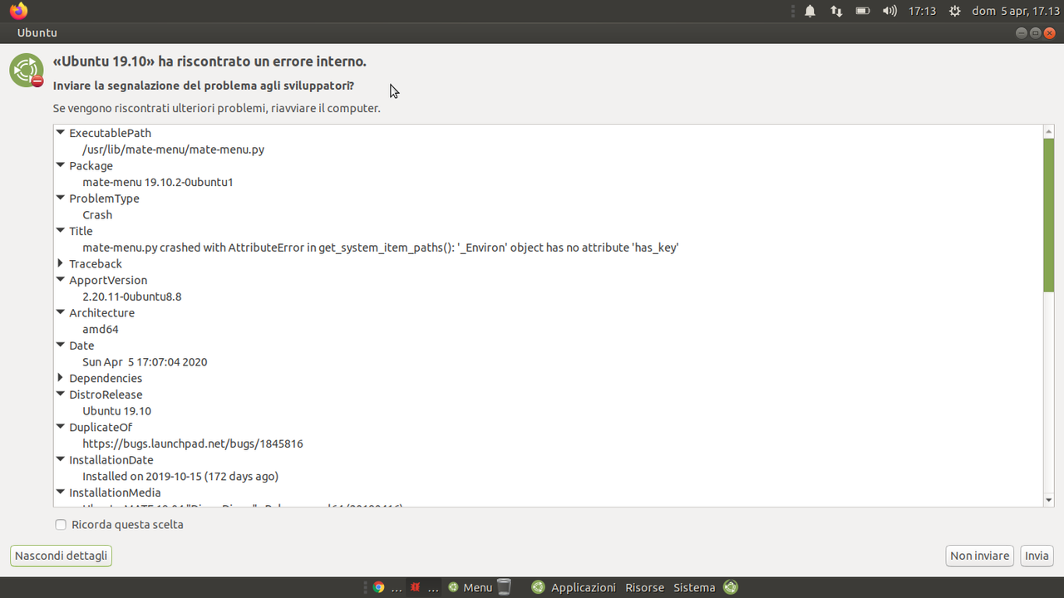
Task: Click the green scrollbar thumb in the details list
Action: coord(1048,215)
